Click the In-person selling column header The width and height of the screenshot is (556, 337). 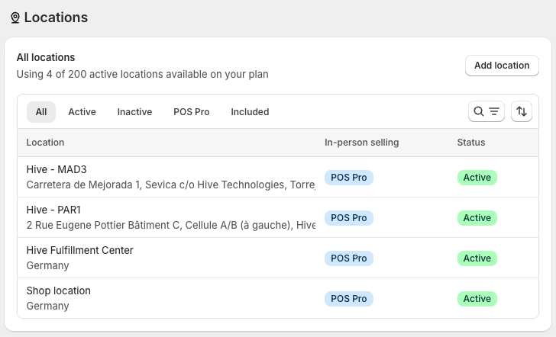361,143
